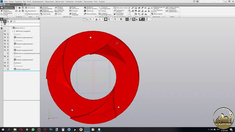Apply the Скругление fillet tool

coord(45,14)
